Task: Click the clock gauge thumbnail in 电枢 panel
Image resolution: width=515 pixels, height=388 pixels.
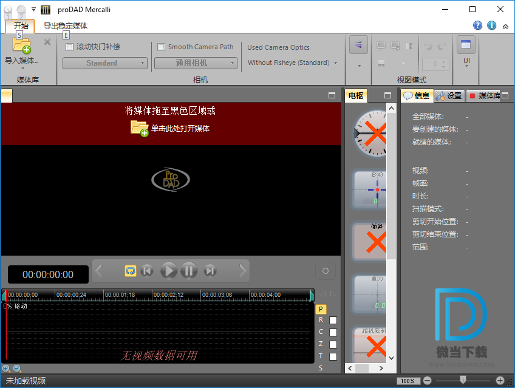Action: coord(370,133)
